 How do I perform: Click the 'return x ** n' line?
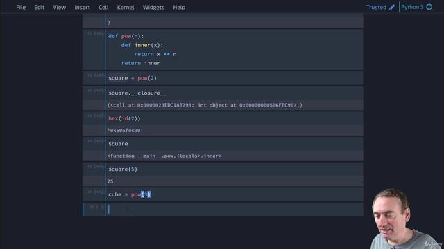[155, 54]
